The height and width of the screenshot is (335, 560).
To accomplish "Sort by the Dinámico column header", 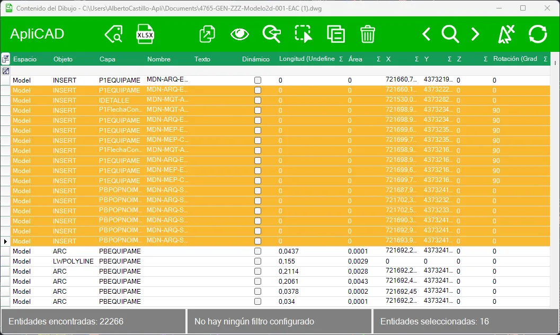I will [256, 59].
